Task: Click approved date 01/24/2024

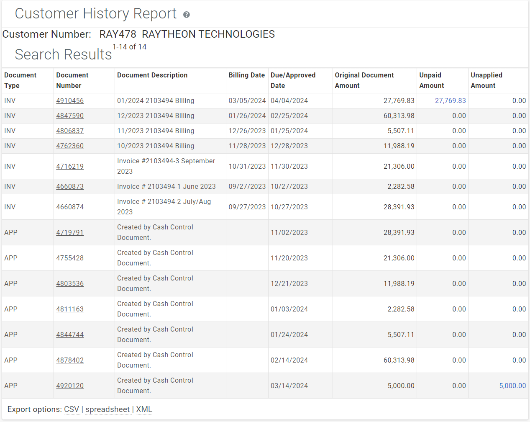Action: 289,335
